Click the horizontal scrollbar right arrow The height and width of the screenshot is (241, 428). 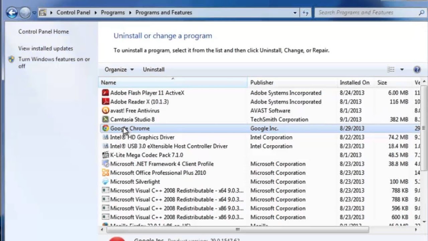tap(416, 230)
